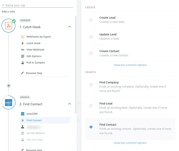Click the person account icon

23,127
